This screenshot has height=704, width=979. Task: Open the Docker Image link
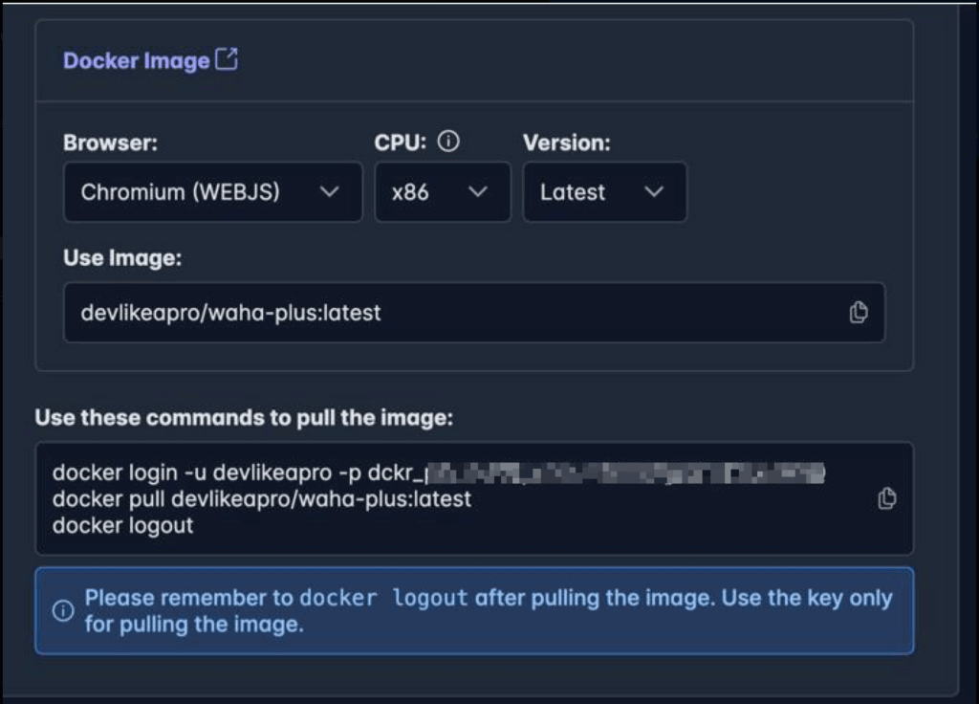136,61
